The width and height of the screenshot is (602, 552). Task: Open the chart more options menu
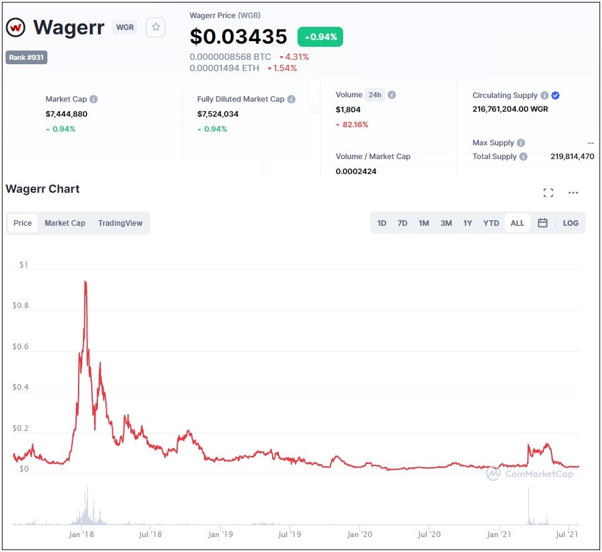click(573, 193)
